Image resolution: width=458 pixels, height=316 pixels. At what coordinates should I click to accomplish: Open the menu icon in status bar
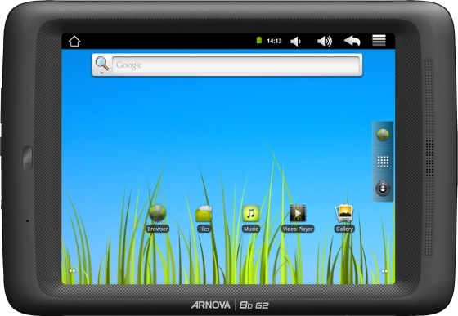(x=379, y=41)
